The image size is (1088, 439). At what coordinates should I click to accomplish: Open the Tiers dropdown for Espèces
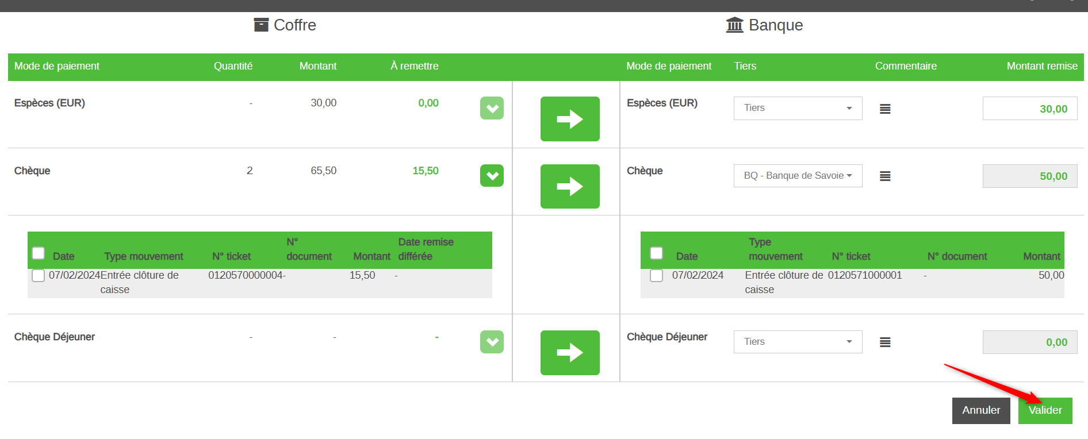point(798,108)
